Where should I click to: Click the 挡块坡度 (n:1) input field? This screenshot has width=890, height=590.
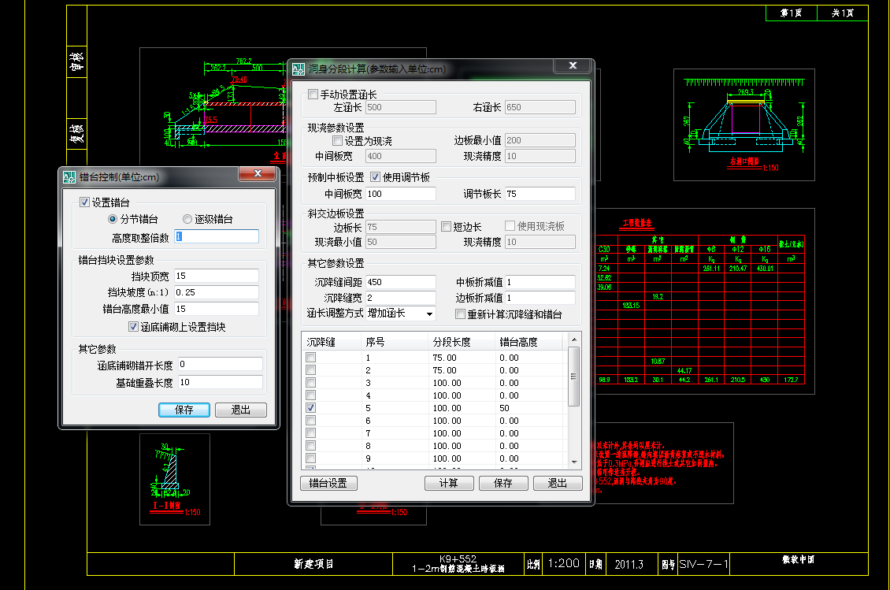217,292
